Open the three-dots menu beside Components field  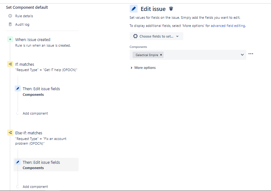(x=251, y=54)
